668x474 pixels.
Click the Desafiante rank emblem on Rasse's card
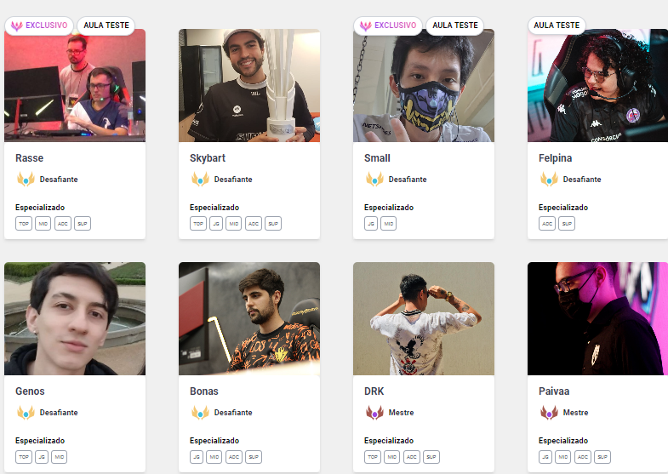pos(26,180)
